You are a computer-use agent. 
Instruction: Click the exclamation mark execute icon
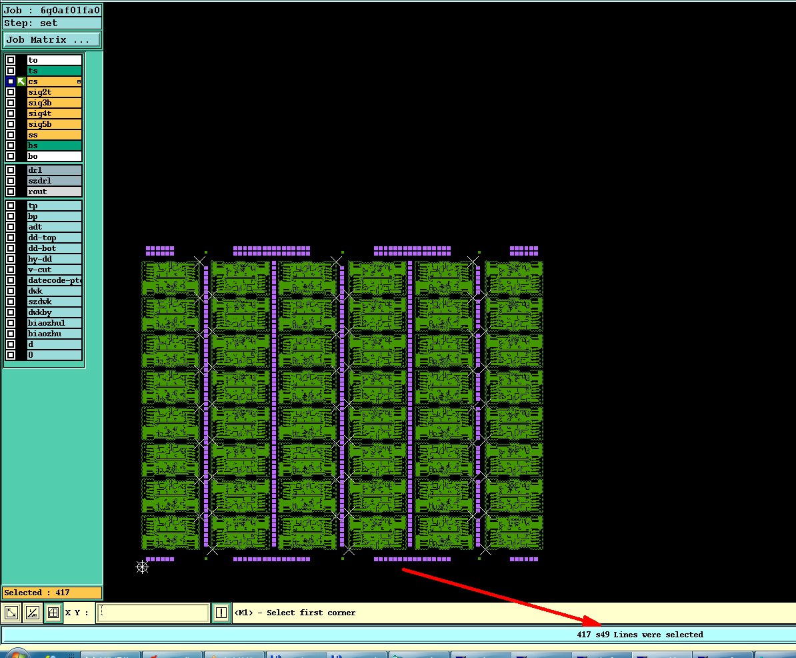click(221, 612)
